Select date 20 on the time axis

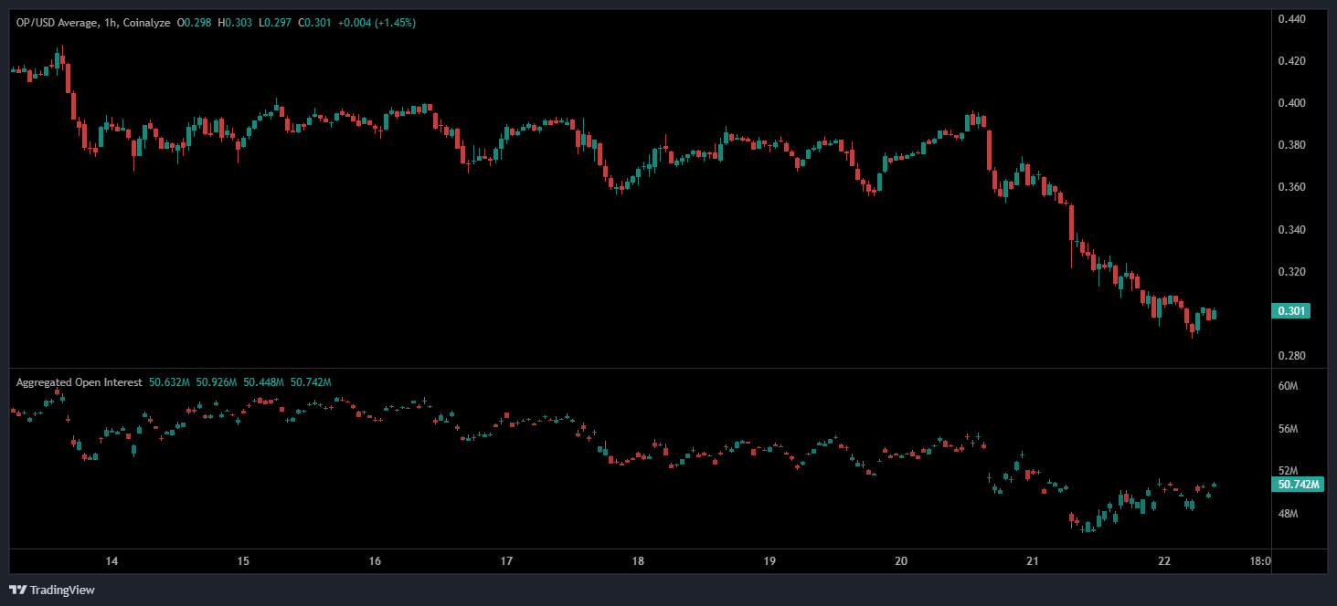(901, 561)
